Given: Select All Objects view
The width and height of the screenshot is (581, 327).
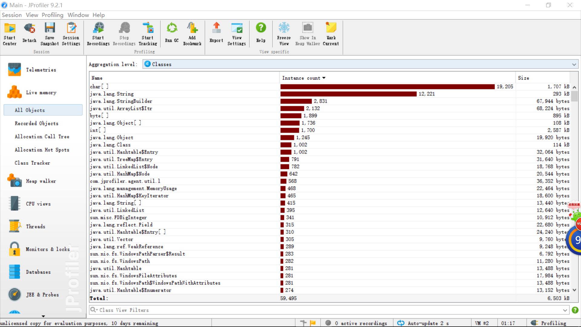Looking at the screenshot, I should click(x=43, y=110).
